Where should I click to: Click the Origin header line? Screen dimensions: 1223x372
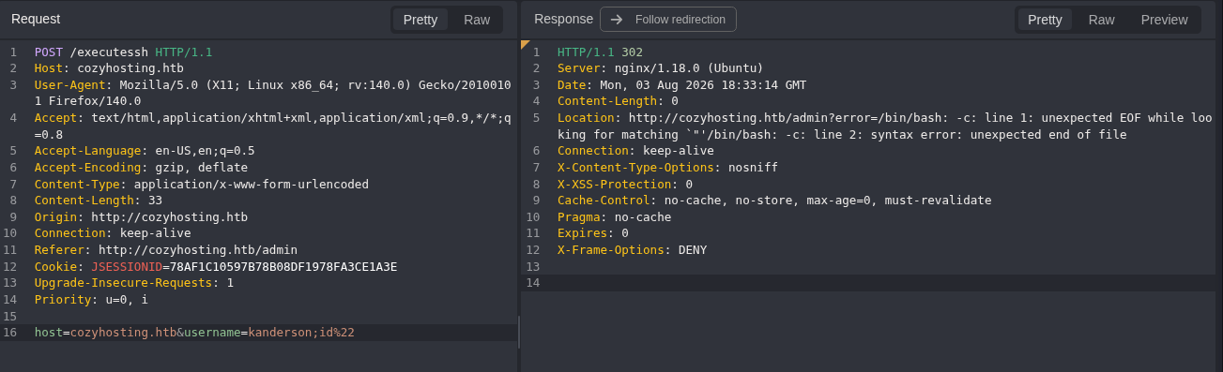(x=141, y=217)
